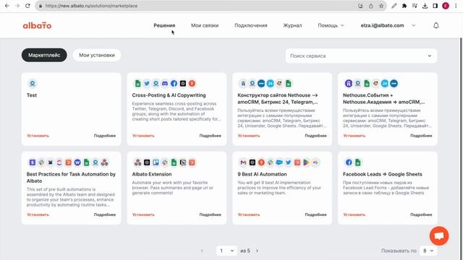Click the Albato logo
463x260 pixels.
tap(37, 26)
